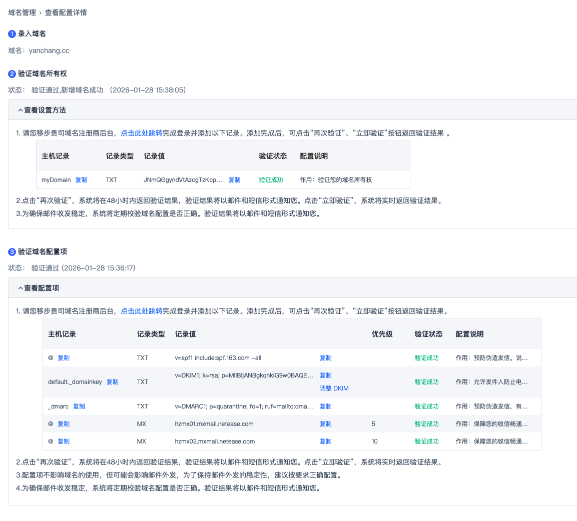Copy the v=DKIM1 record value
The image size is (577, 521).
[325, 375]
